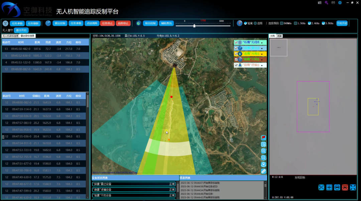Screen dimensions: 361x201
Task: Switch to the 无人机目标信息 tab
Action: pos(10,36)
